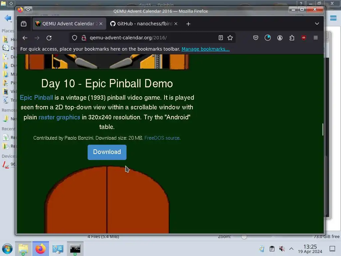Open system settings taskbar icon
Screen dimensions: 341x256
58,249
